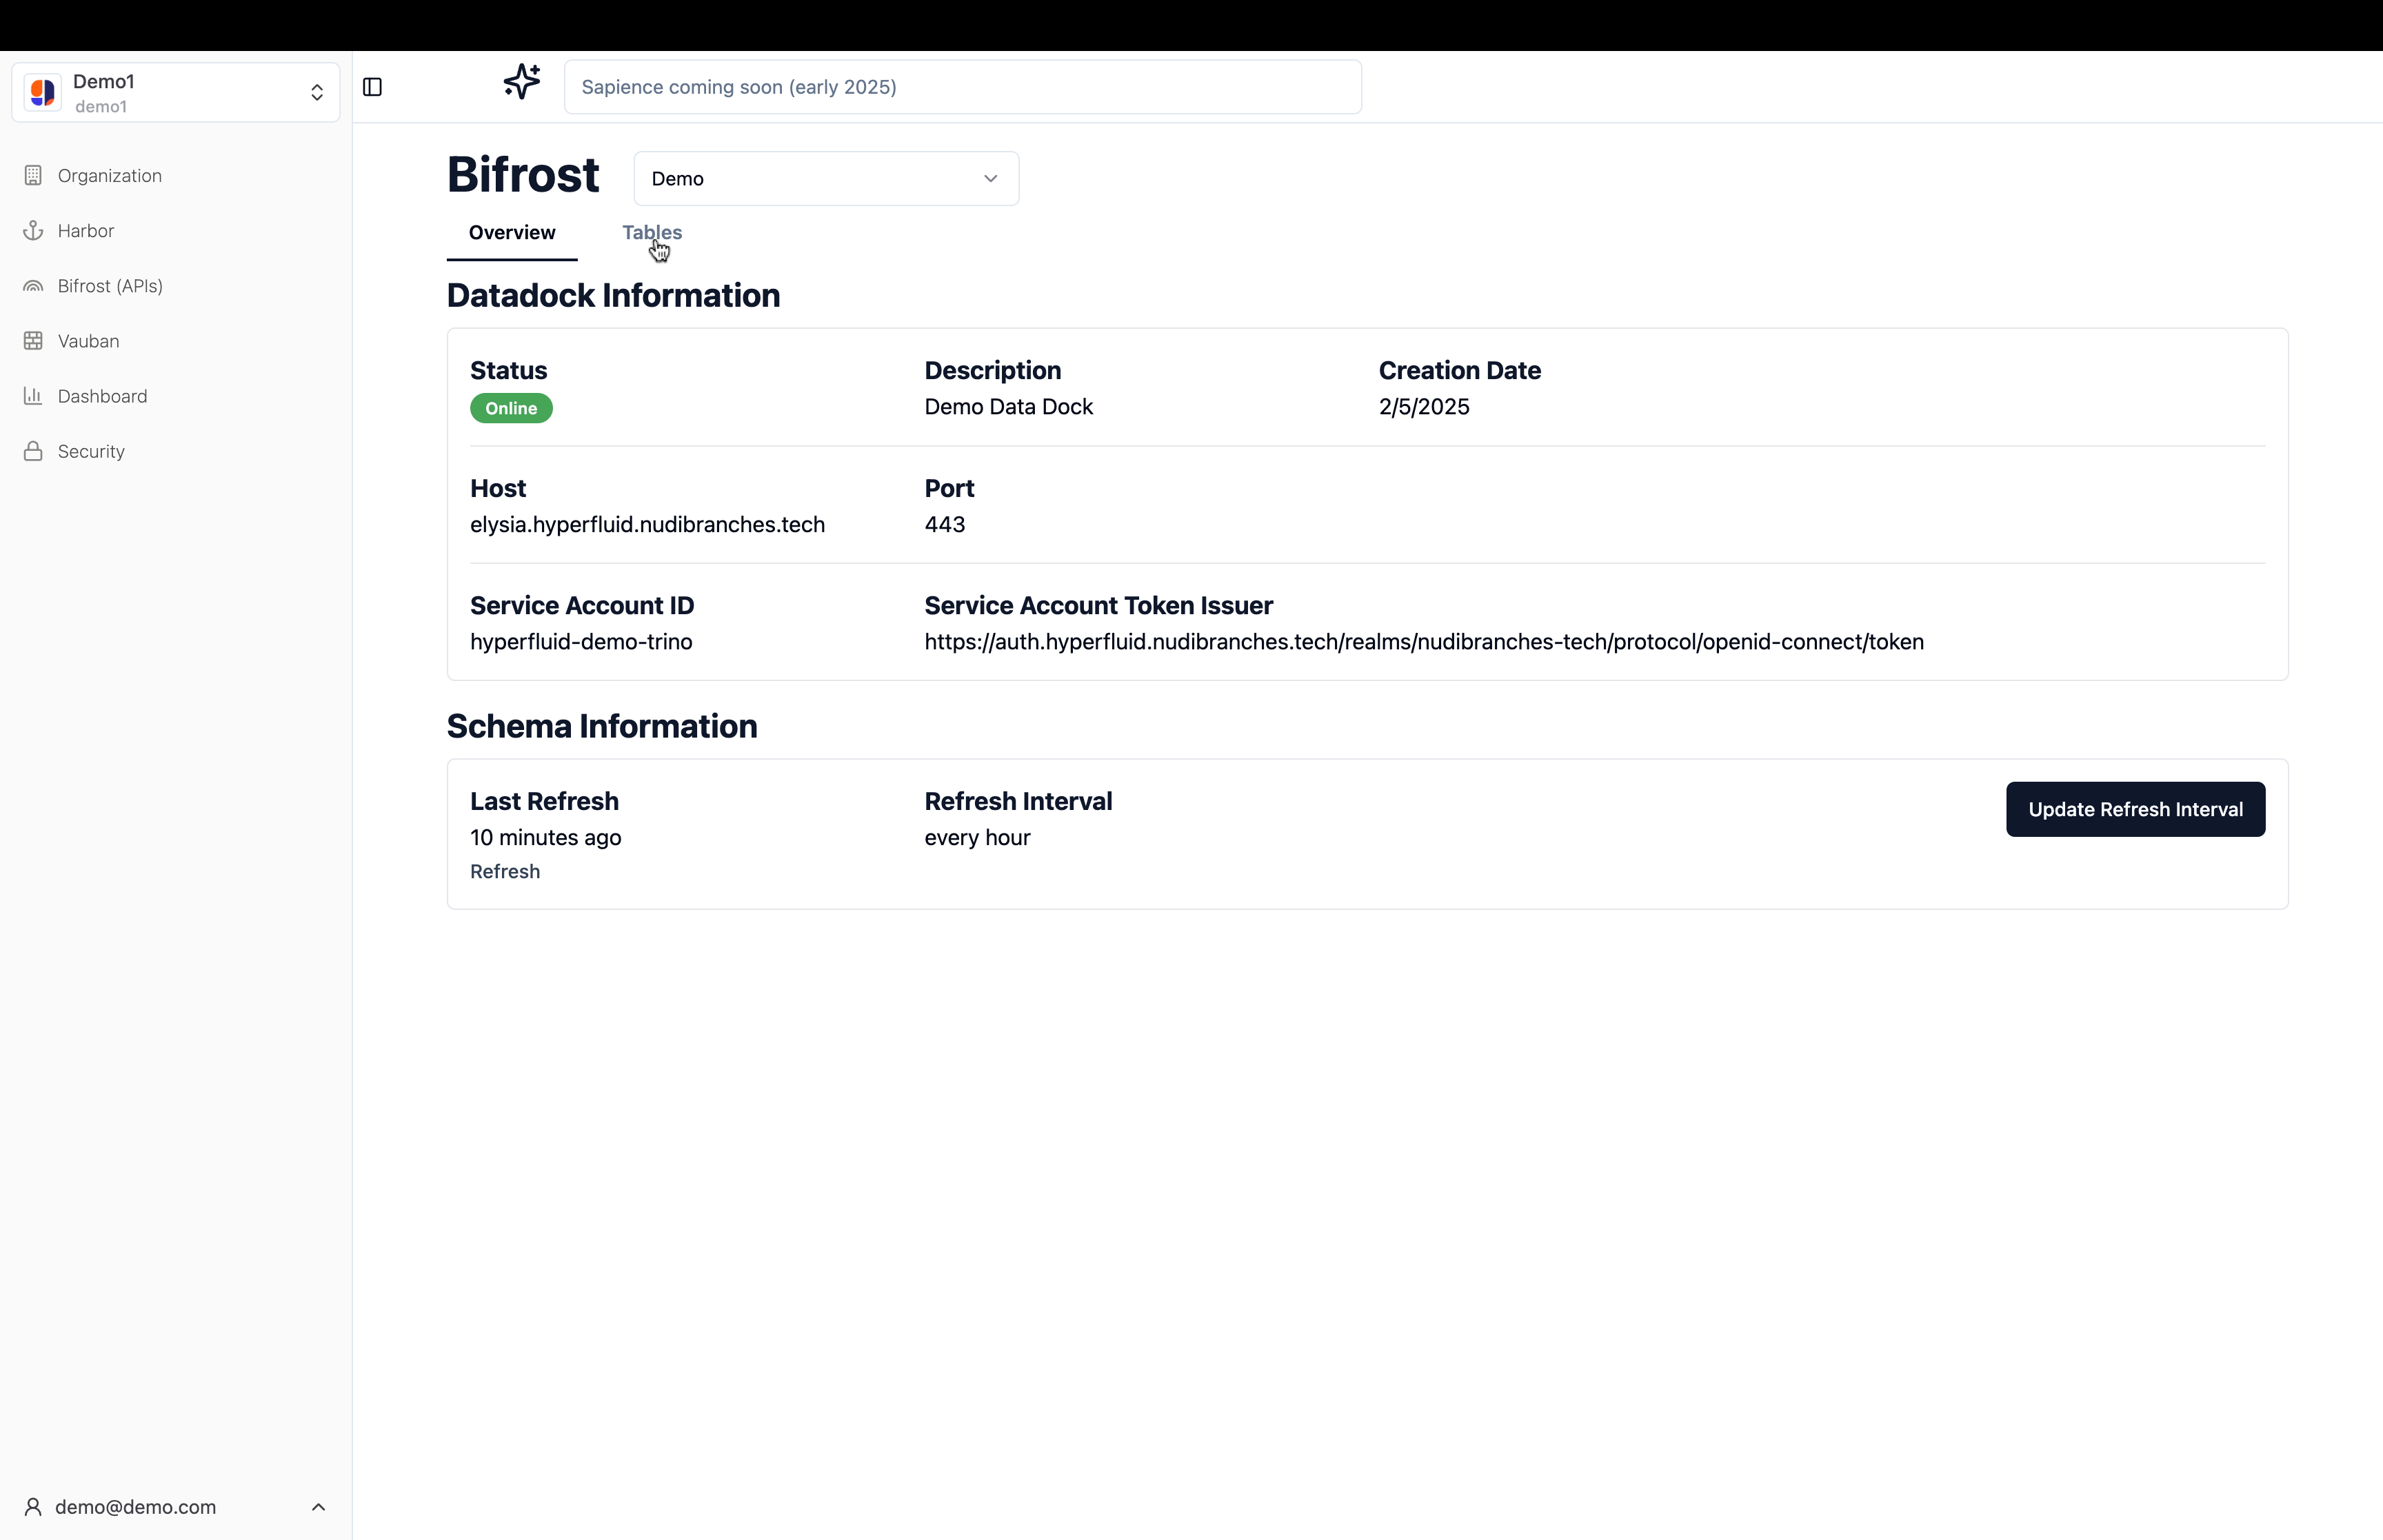Click the Refresh Interval label
The width and height of the screenshot is (2383, 1540).
coord(1018,802)
